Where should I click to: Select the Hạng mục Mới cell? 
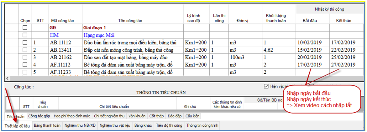[133, 35]
